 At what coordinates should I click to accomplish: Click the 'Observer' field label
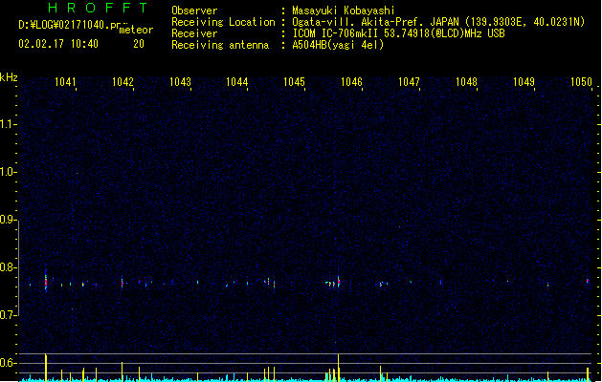tap(194, 11)
